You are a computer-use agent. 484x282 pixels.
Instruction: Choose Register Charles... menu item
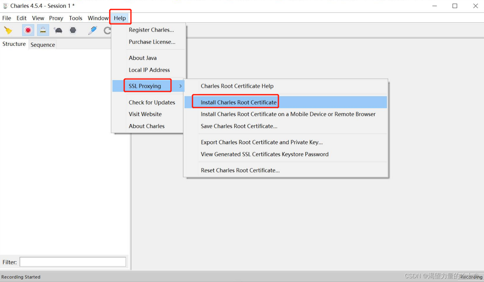(x=151, y=30)
